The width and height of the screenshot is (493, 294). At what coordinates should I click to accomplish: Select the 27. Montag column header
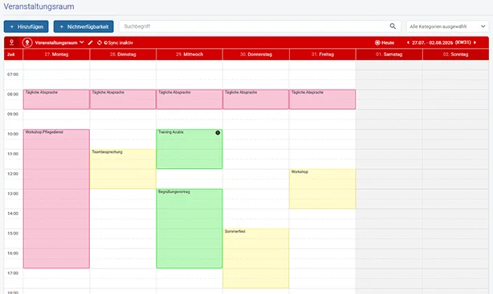56,54
